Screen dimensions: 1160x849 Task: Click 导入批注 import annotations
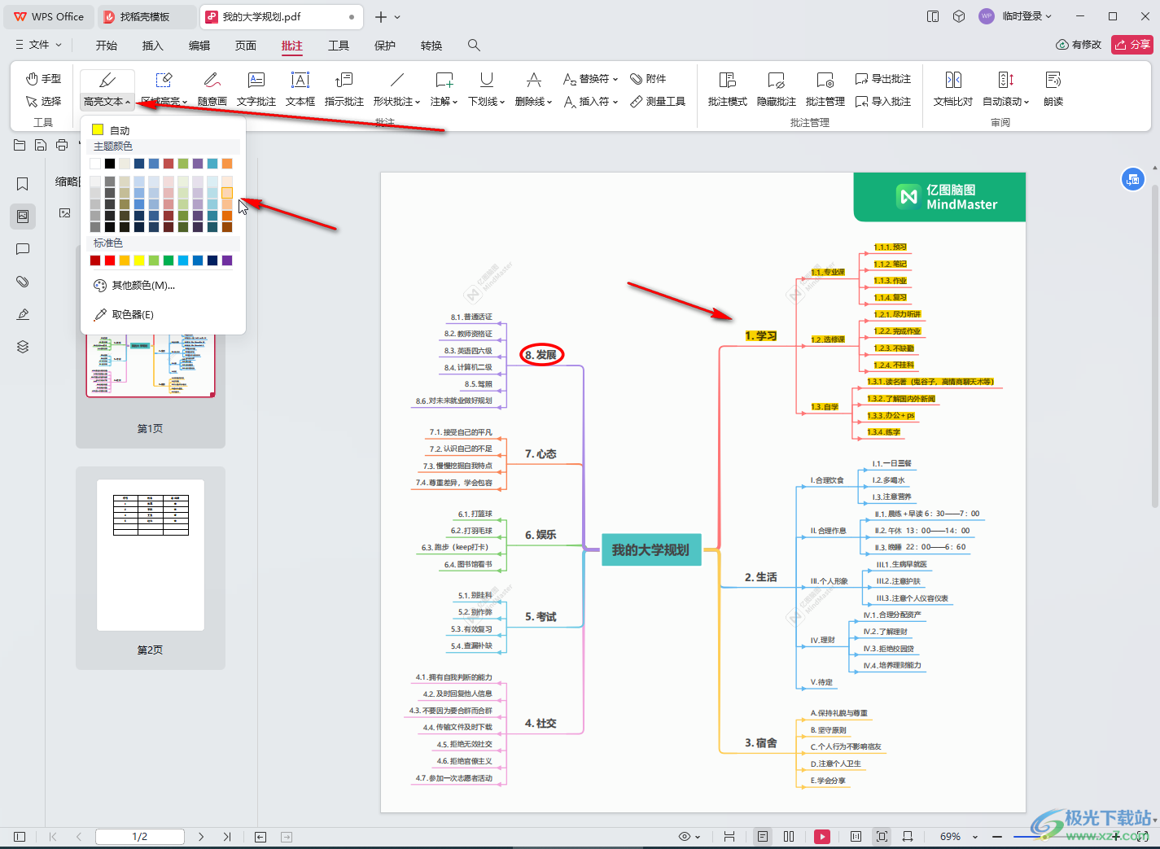pos(883,102)
